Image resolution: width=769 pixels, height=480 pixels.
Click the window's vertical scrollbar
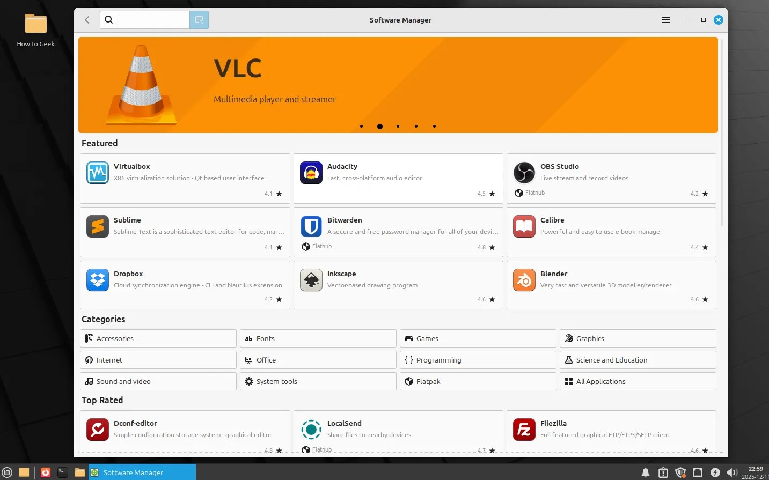click(721, 132)
